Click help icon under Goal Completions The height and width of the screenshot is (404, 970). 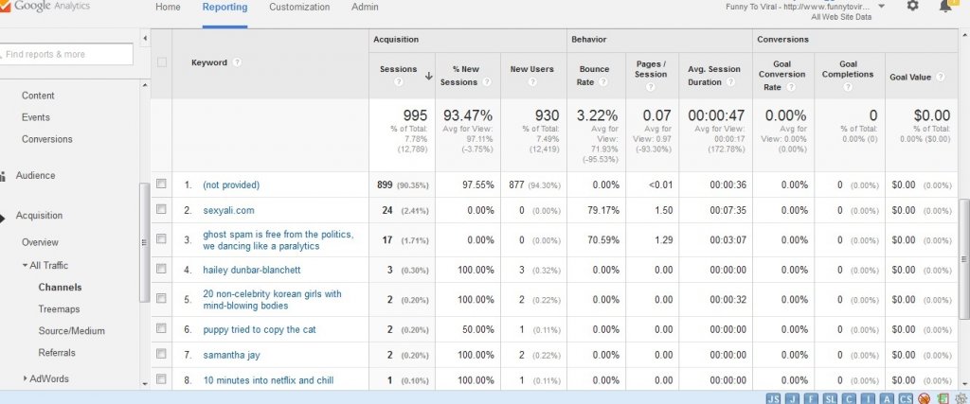pos(848,87)
